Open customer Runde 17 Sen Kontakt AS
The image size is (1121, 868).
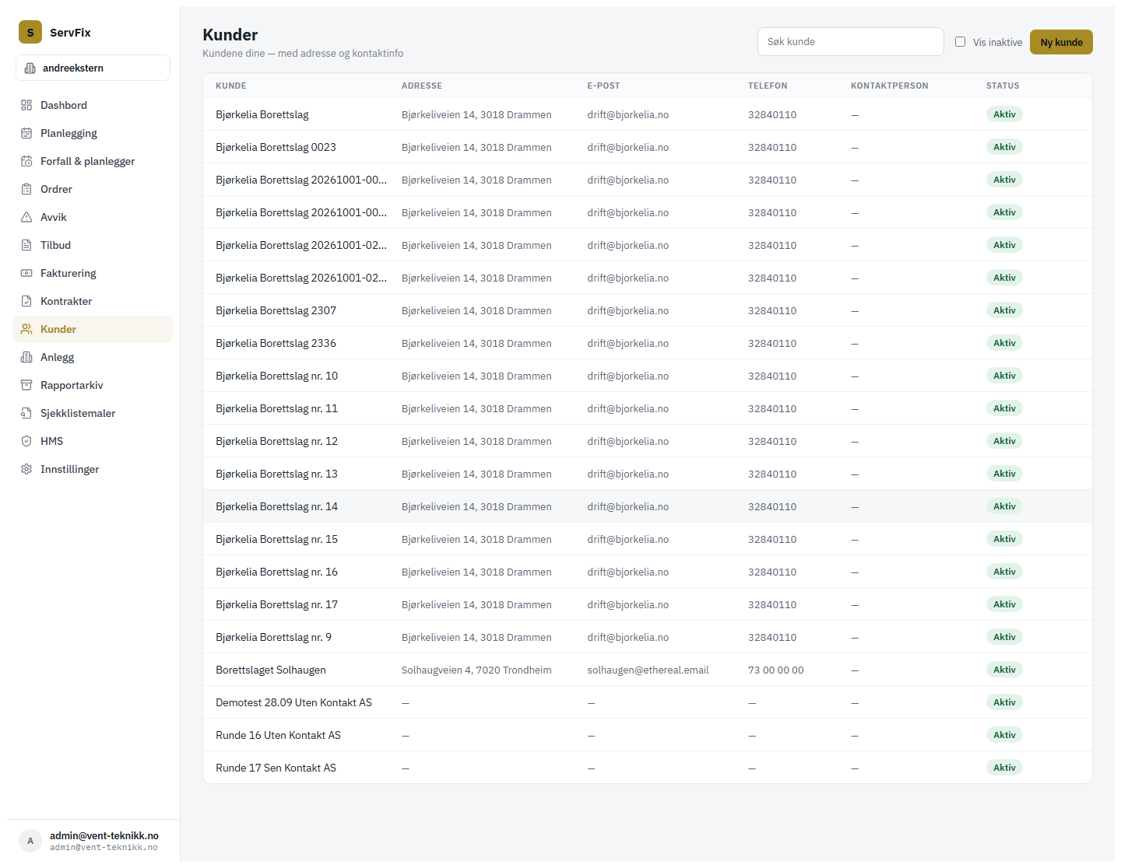pos(647,768)
